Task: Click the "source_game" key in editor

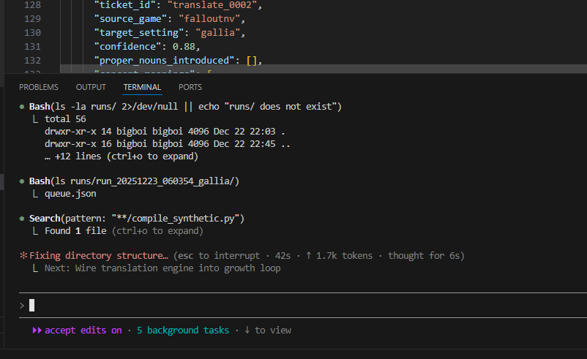Action: [x=130, y=19]
